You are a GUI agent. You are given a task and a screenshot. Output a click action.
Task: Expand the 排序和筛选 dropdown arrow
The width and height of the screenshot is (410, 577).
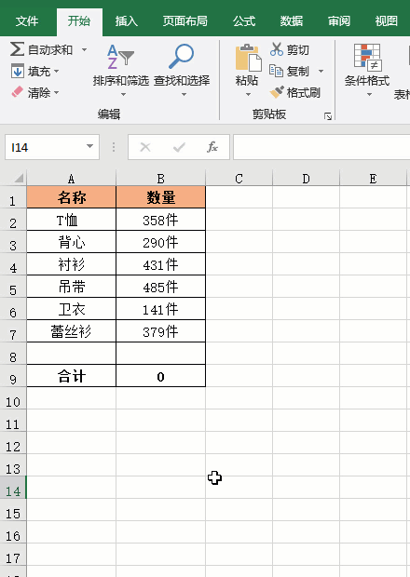(x=123, y=95)
